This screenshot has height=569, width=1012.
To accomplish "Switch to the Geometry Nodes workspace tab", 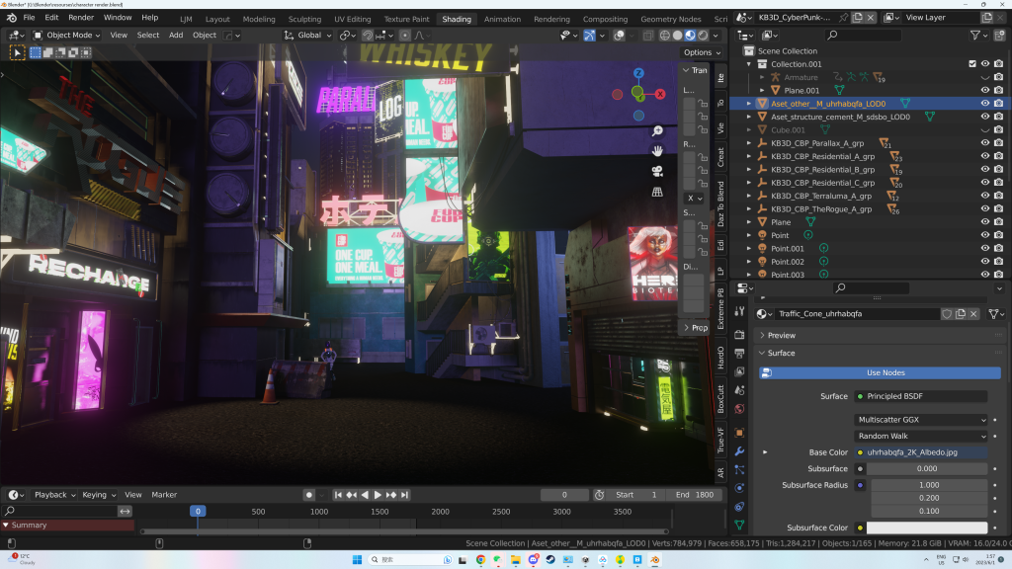I will (x=671, y=19).
